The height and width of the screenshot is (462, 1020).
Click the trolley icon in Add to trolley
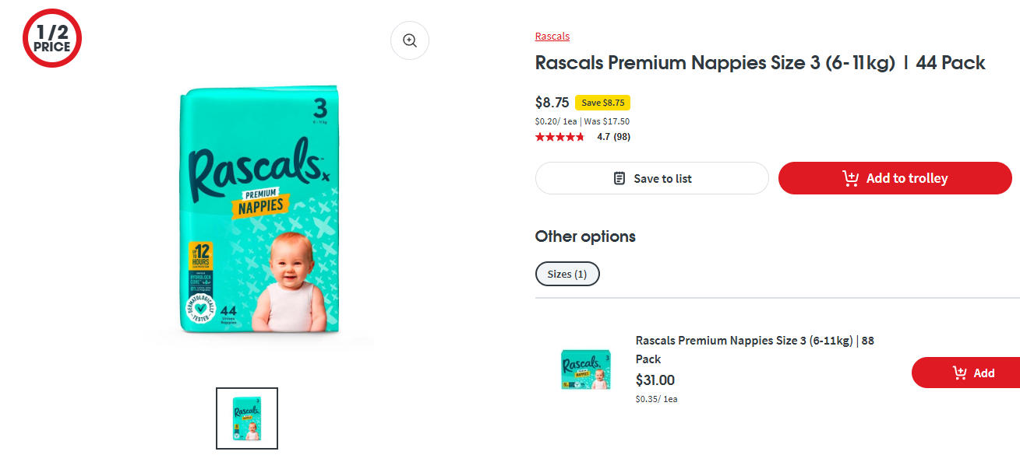click(851, 178)
